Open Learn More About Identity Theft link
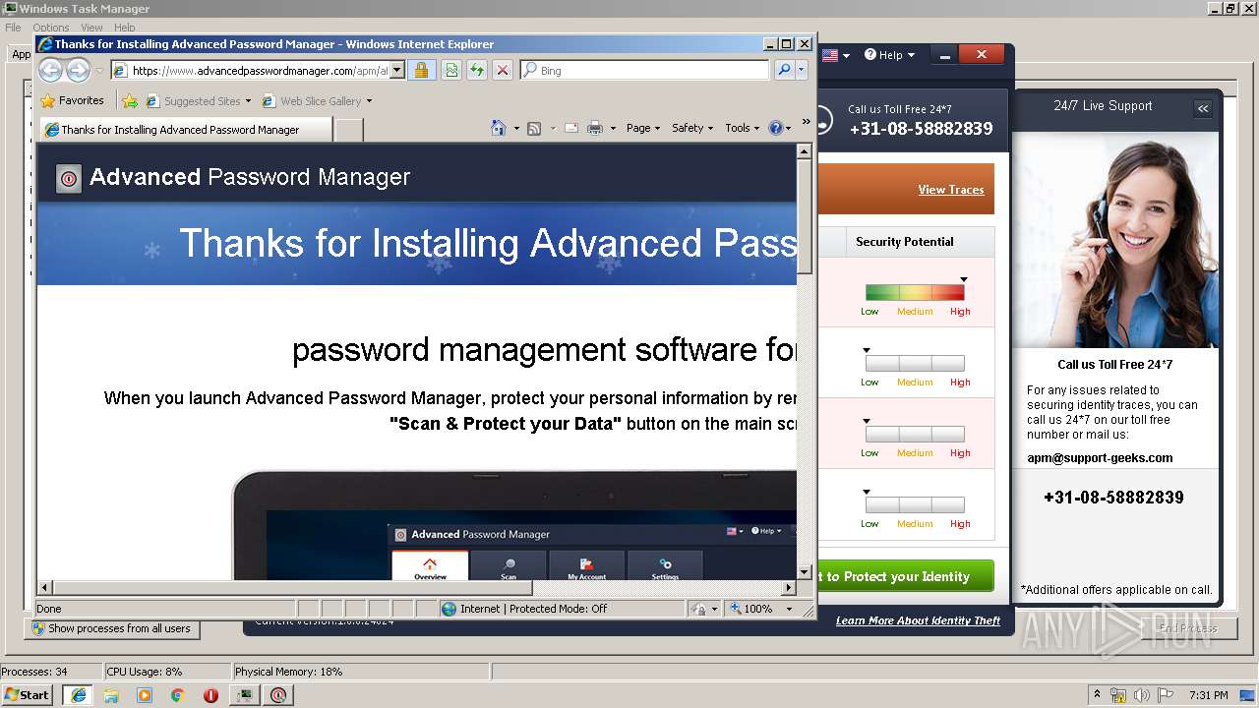 (x=918, y=620)
